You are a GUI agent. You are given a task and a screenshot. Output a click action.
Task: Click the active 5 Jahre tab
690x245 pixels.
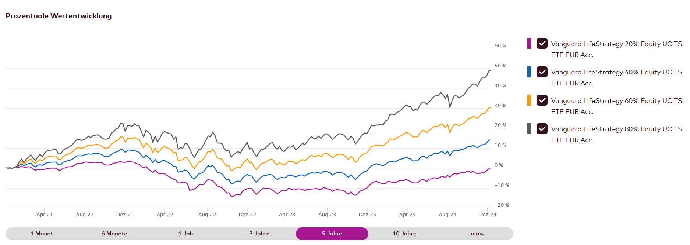[332, 234]
